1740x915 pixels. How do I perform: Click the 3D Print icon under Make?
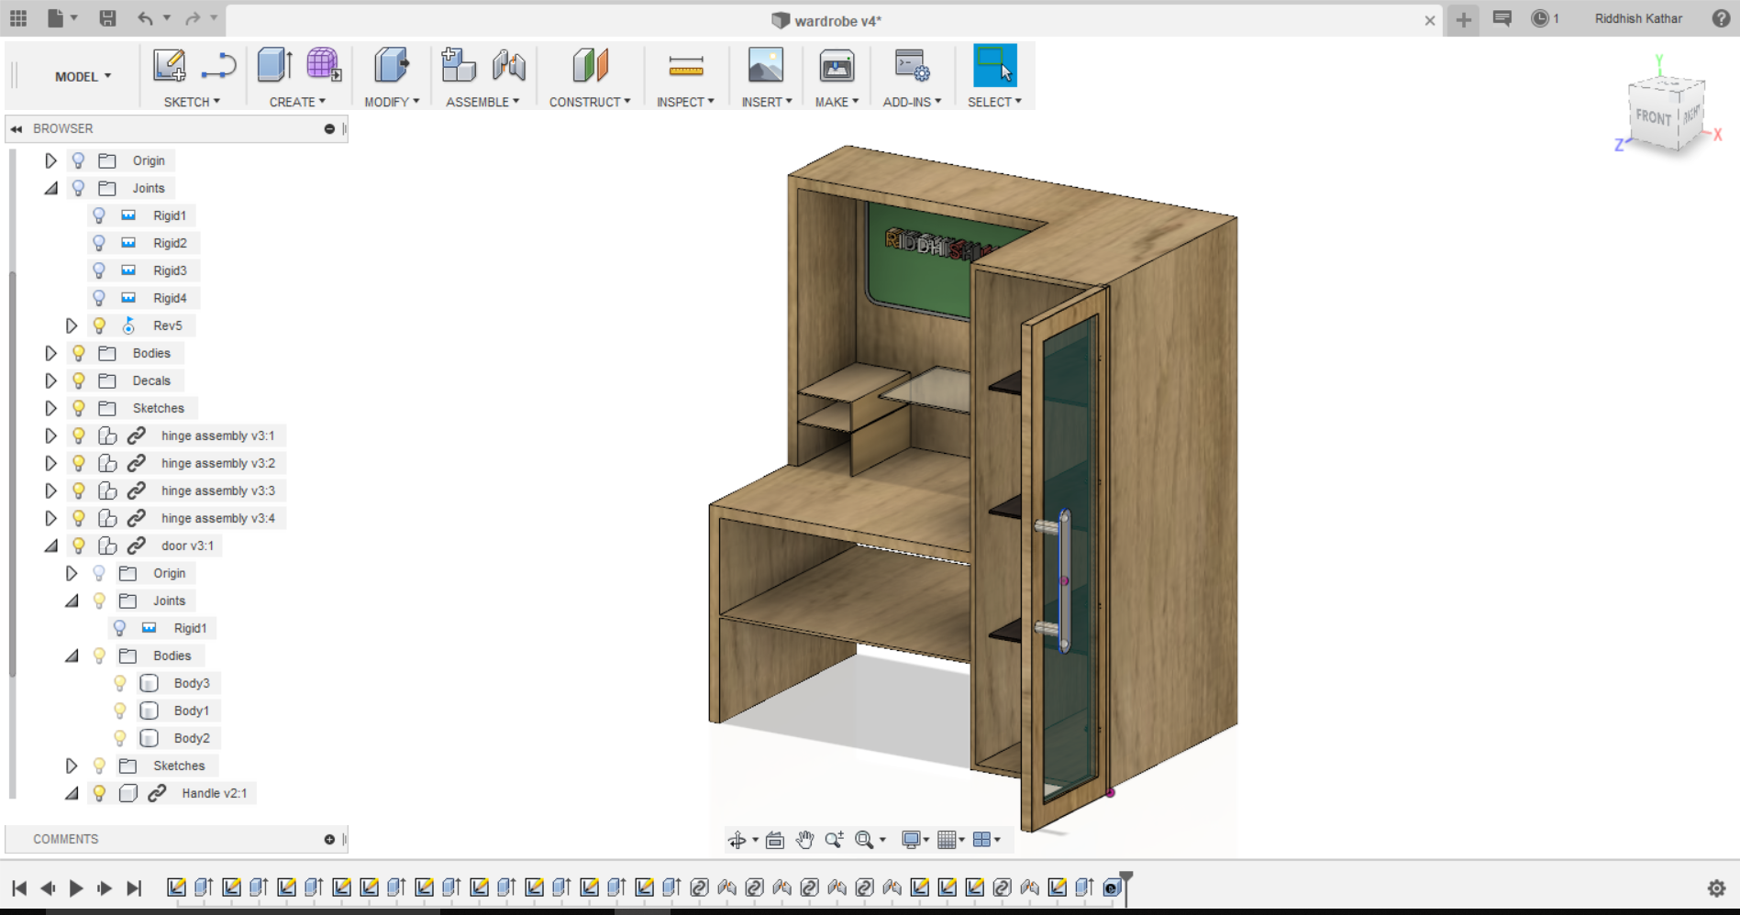[837, 66]
